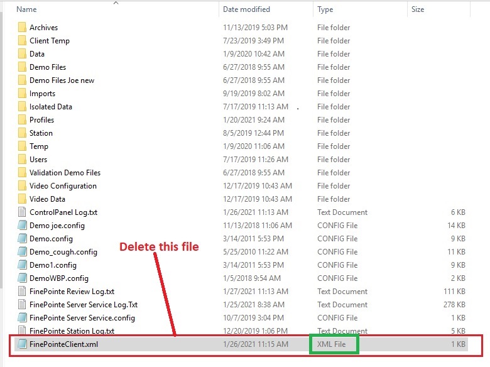Click date 1/27/2021 11:13 AM
Viewport: 490px width, 367px height.
coord(256,292)
